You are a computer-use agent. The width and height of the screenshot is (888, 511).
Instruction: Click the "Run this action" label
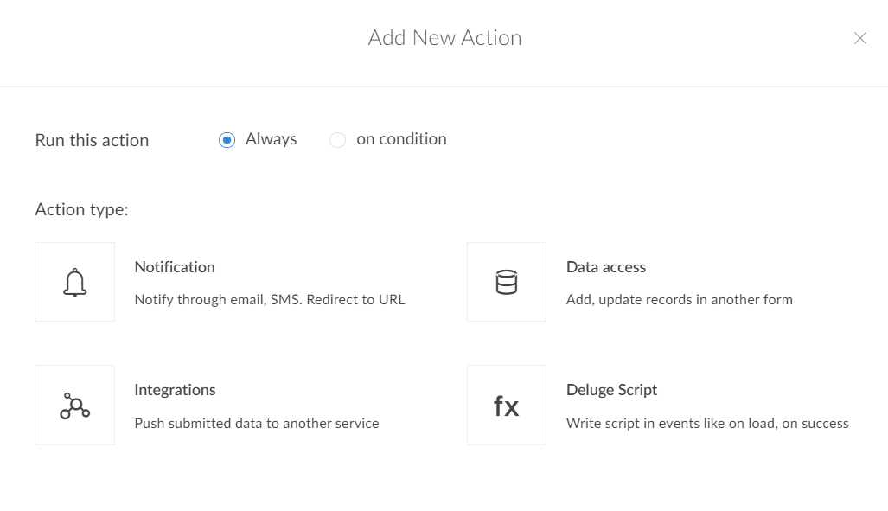pyautogui.click(x=92, y=140)
